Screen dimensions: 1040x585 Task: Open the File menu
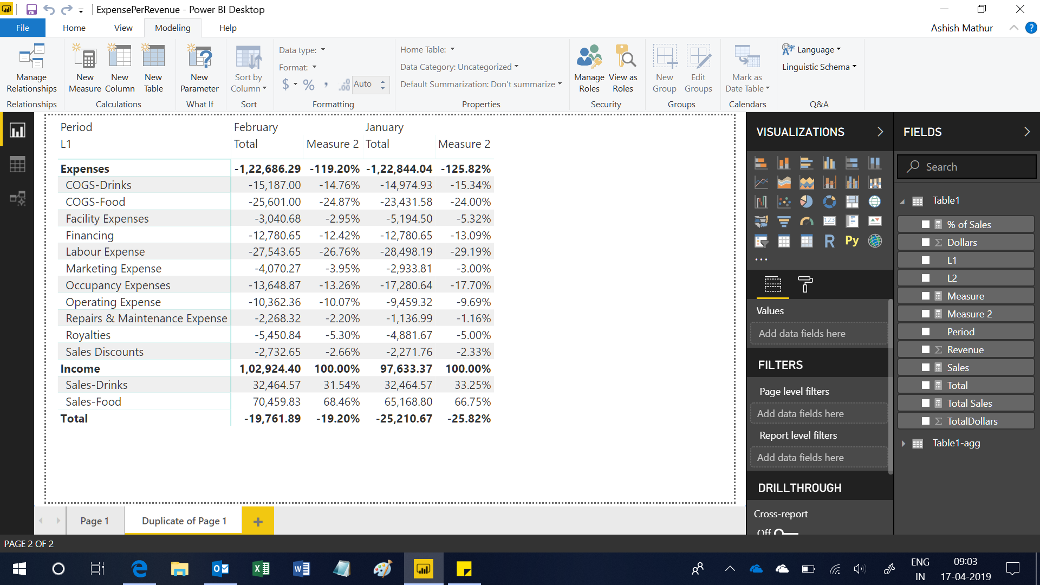(23, 28)
